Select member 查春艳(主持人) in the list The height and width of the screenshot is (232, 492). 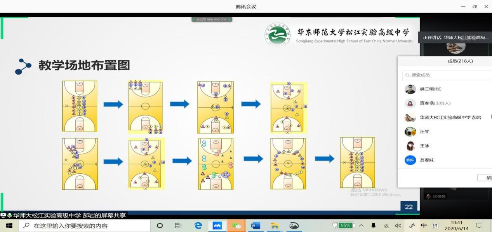tap(445, 103)
